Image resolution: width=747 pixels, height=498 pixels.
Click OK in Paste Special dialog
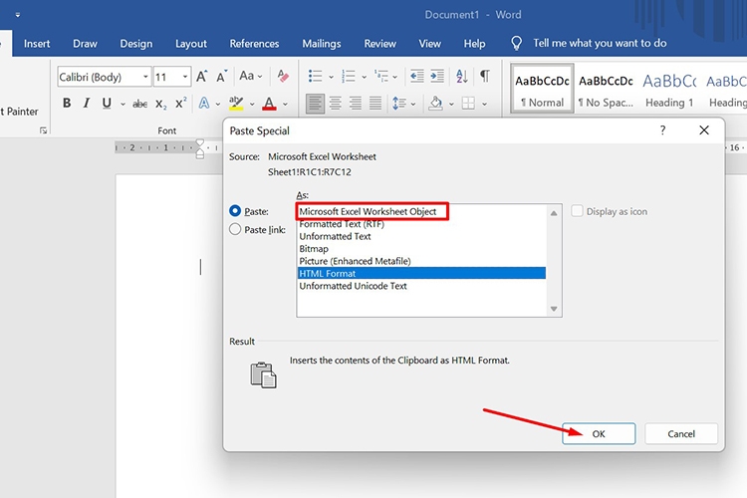pyautogui.click(x=599, y=433)
